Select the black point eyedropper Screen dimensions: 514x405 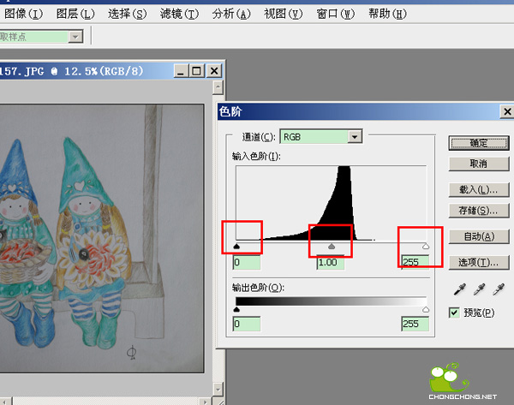pos(460,289)
